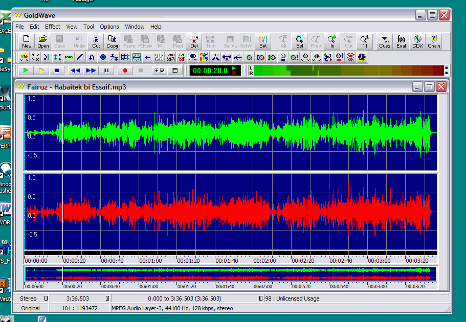Screen dimensions: 466x322
Task: Zoom to selection with the Sel magnifier
Action: click(300, 41)
